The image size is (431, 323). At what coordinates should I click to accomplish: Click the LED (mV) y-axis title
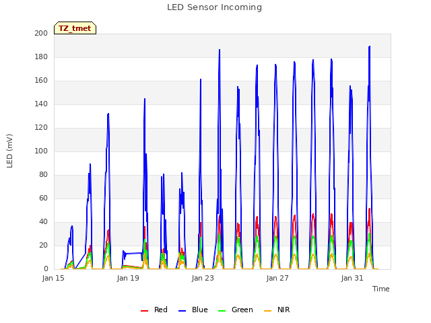9,151
